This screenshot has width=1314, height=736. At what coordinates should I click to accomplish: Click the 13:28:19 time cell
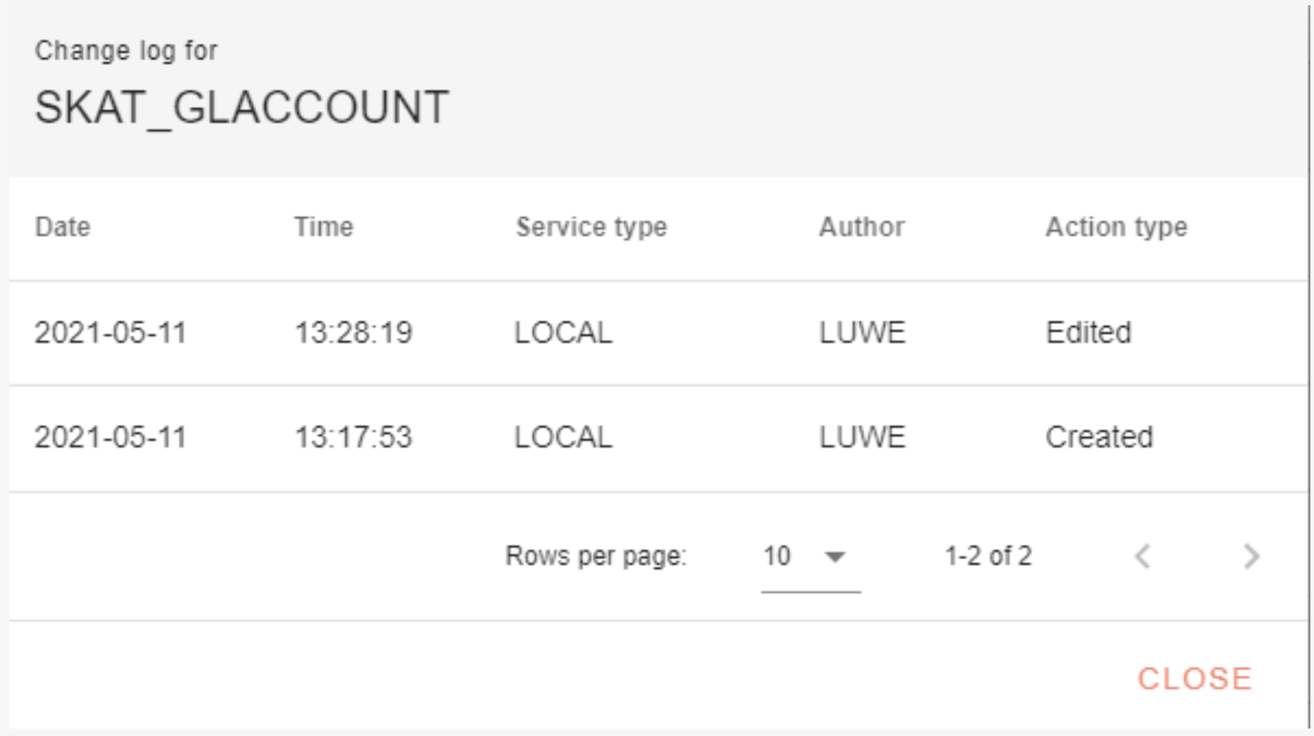pos(353,332)
